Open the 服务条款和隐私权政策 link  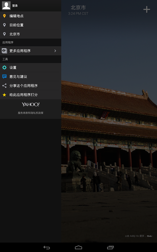(31, 113)
